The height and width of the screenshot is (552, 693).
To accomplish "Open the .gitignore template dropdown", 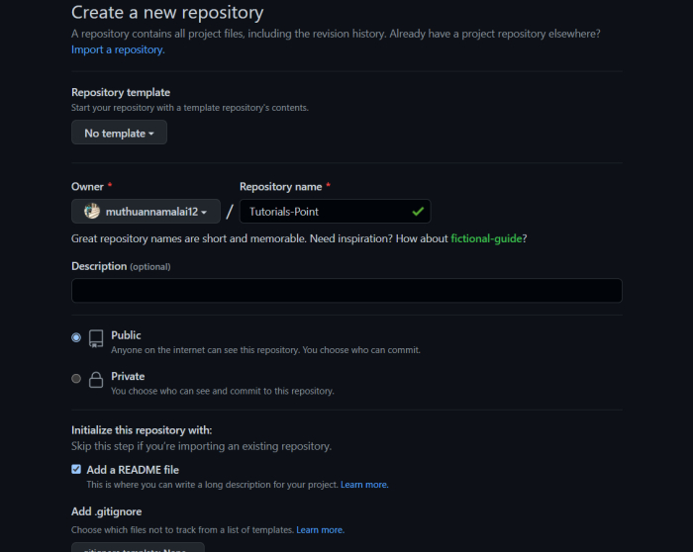I will (138, 547).
